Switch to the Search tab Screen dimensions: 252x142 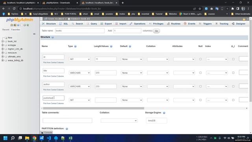point(77,24)
